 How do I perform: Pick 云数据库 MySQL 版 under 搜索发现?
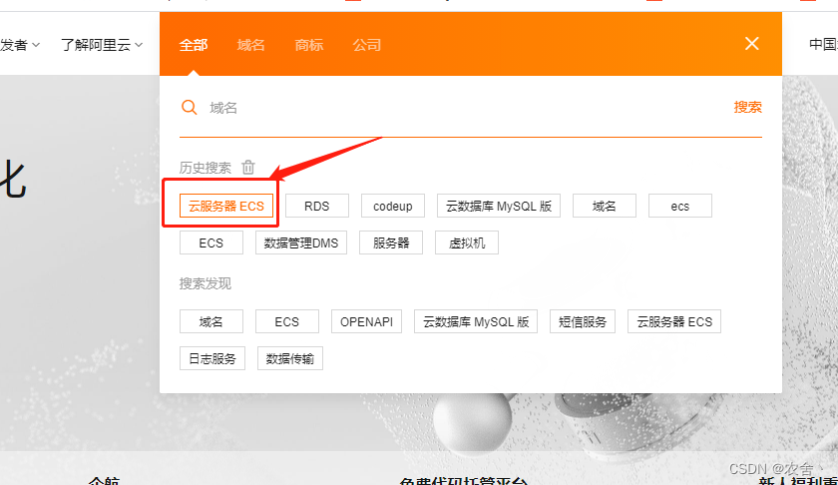point(476,321)
